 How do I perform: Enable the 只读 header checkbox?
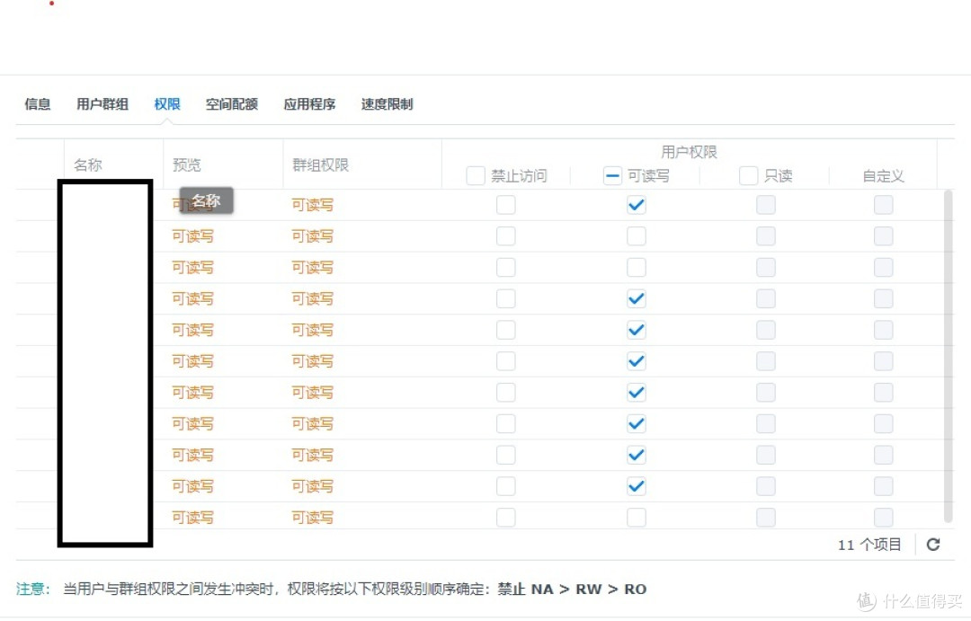pos(748,176)
